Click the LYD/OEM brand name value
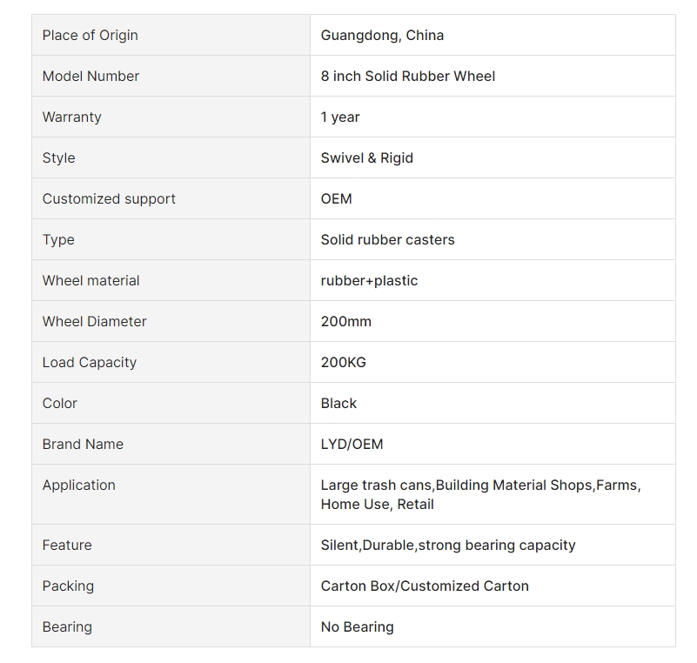697x663 pixels. (x=352, y=444)
